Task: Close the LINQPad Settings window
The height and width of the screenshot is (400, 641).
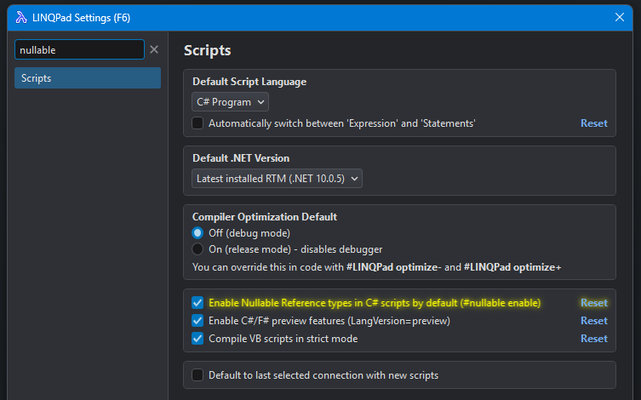Action: [x=619, y=17]
